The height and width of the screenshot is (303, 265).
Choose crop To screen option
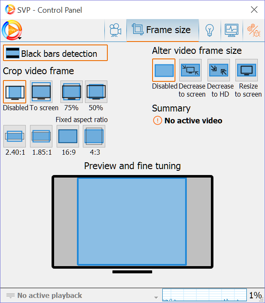pyautogui.click(x=41, y=92)
